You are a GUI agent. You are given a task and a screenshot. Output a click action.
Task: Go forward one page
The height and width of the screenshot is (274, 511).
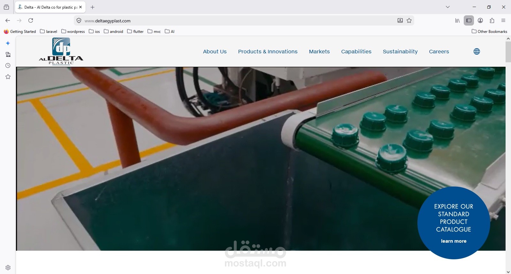pos(19,20)
